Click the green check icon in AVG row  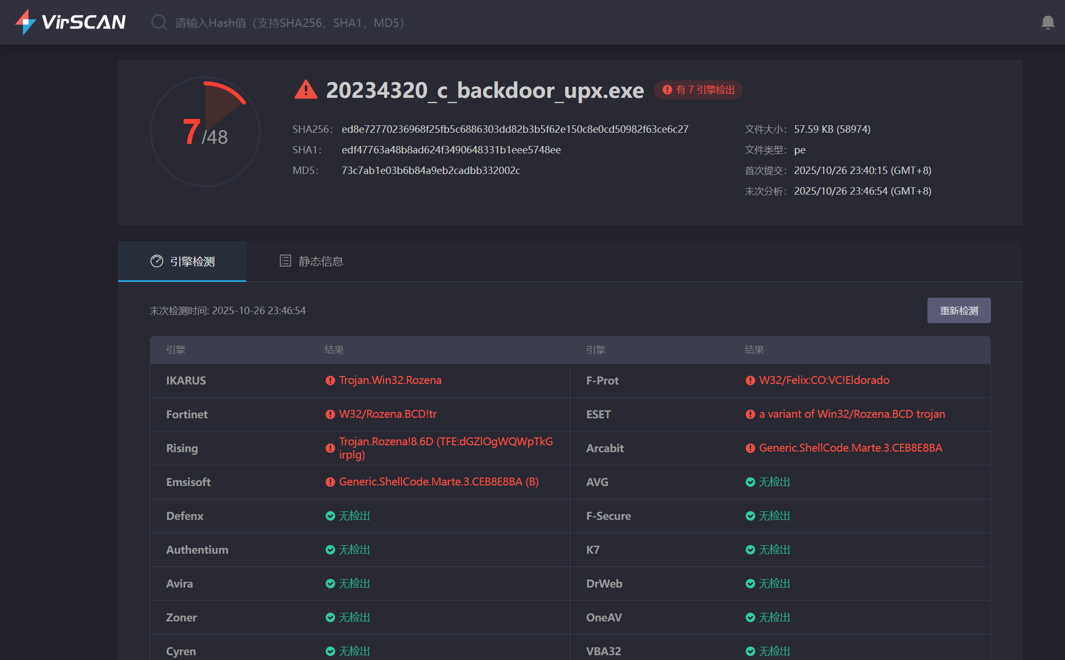click(x=750, y=482)
